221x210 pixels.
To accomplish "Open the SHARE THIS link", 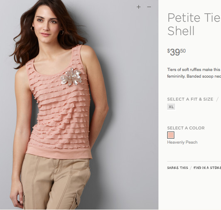I will 178,168.
